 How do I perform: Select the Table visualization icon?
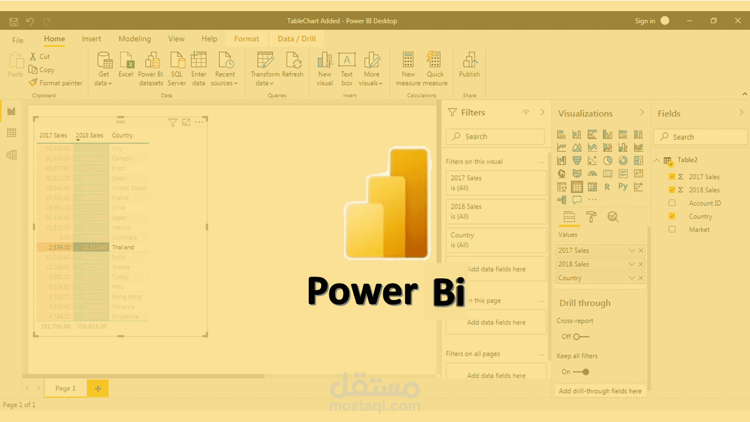coord(577,186)
